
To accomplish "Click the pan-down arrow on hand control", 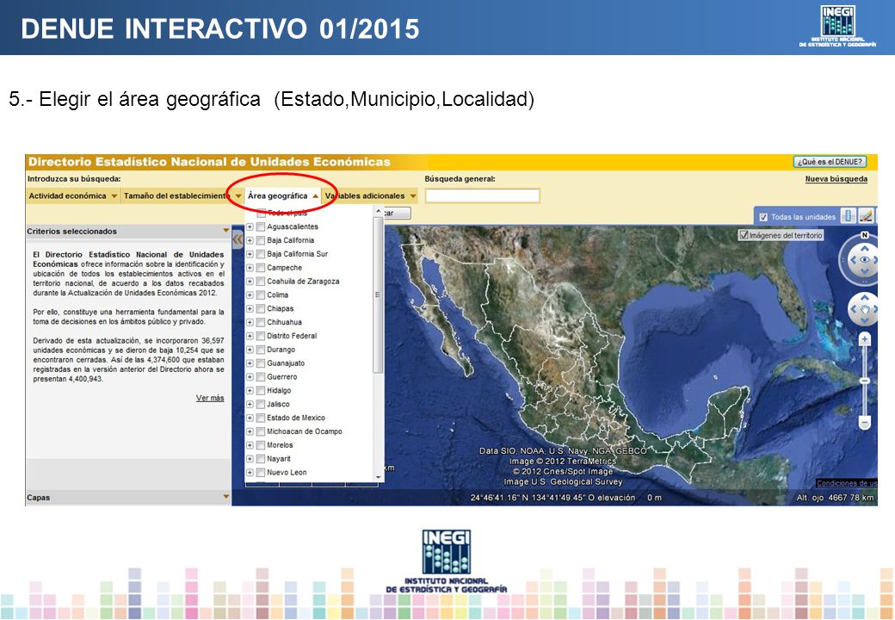I will (x=865, y=321).
